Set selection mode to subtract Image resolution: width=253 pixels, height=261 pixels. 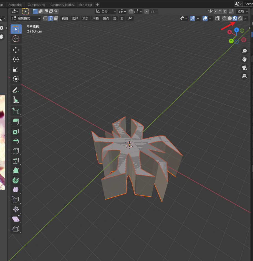pos(46,11)
